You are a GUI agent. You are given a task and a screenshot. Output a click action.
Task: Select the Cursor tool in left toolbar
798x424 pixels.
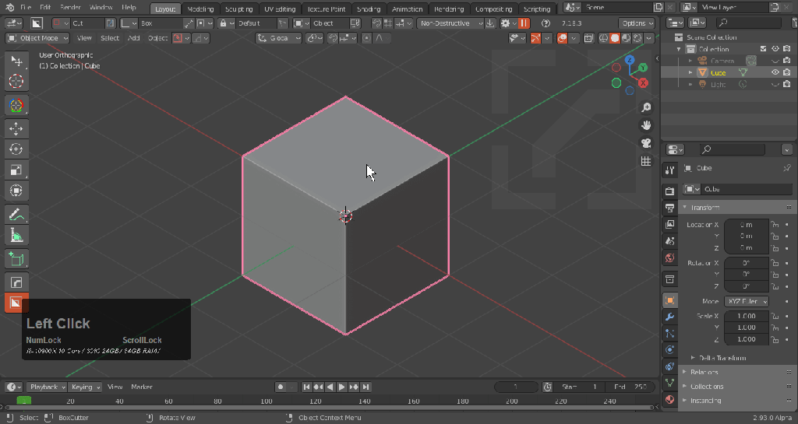point(16,81)
